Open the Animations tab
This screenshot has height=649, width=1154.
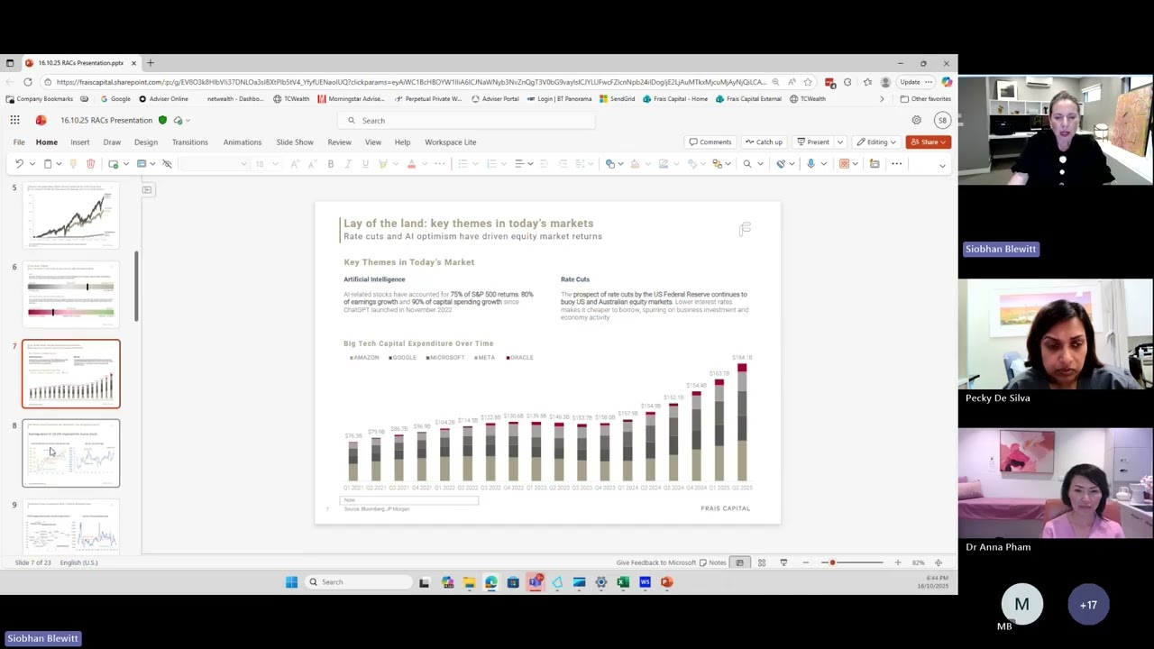click(x=243, y=142)
